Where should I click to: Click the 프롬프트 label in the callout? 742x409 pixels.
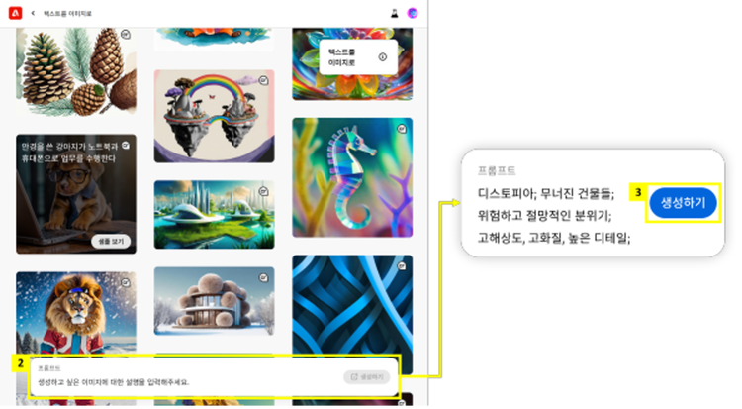point(497,170)
